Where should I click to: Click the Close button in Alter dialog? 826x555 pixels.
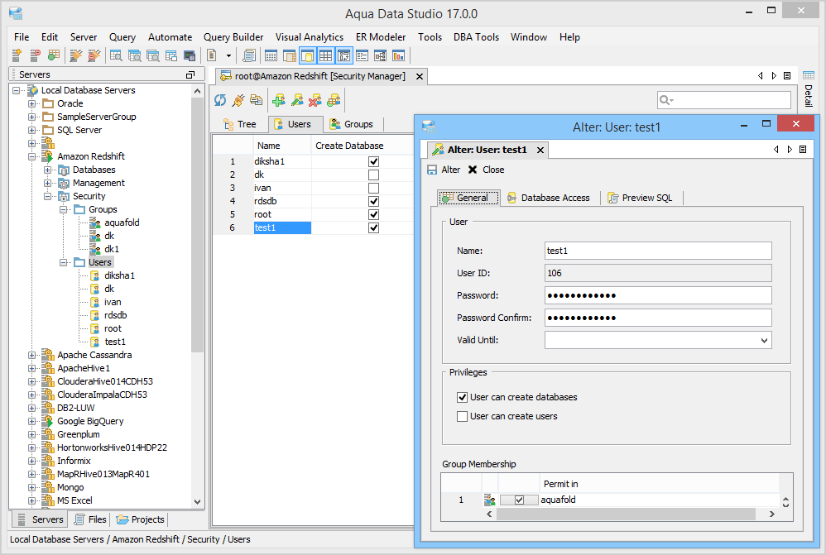coord(486,170)
